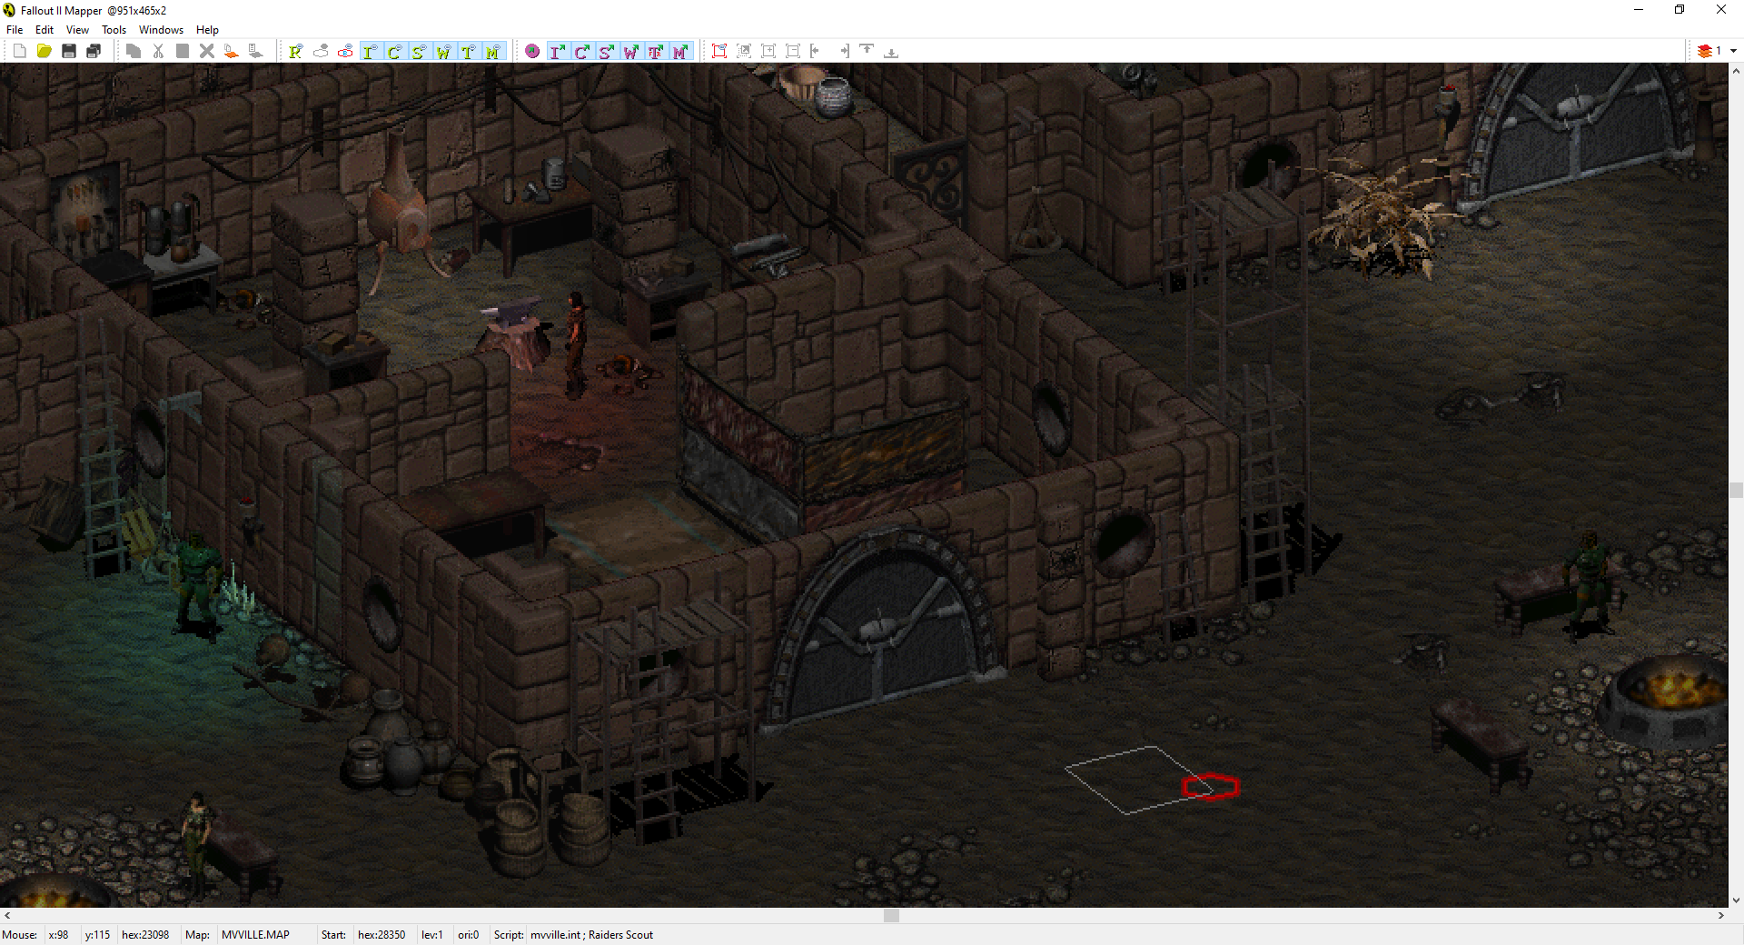Toggle the purple S scenery selection button

606,52
